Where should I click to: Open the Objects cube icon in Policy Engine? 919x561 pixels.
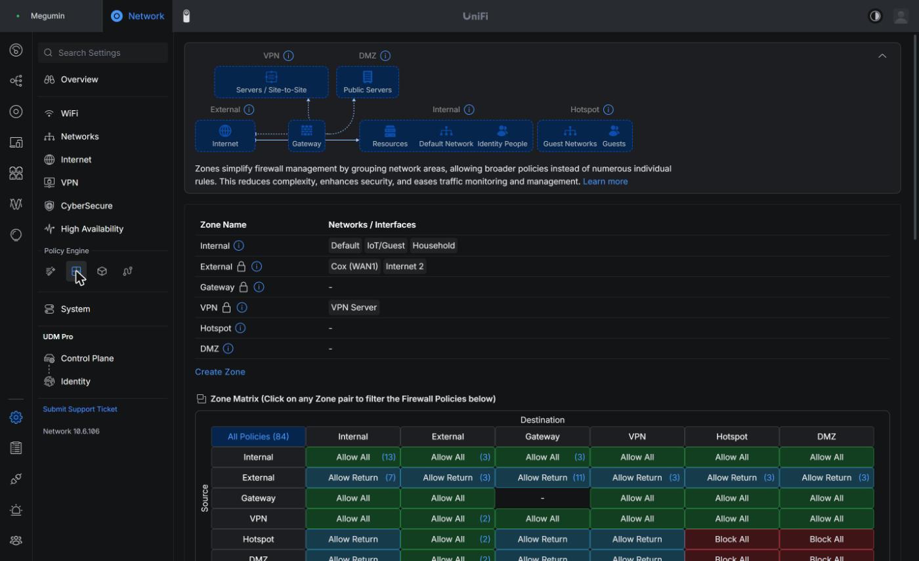tap(102, 271)
